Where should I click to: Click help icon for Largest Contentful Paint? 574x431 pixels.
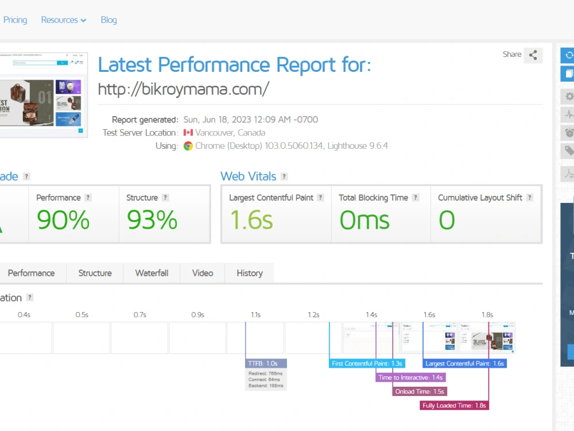coord(321,198)
